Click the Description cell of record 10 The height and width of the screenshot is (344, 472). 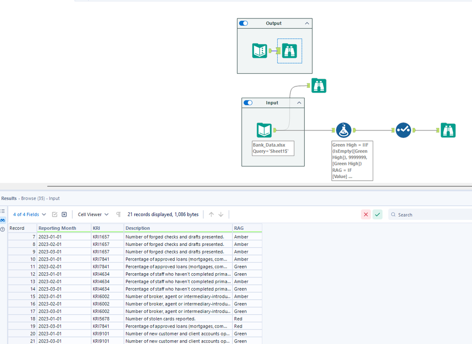(178, 259)
